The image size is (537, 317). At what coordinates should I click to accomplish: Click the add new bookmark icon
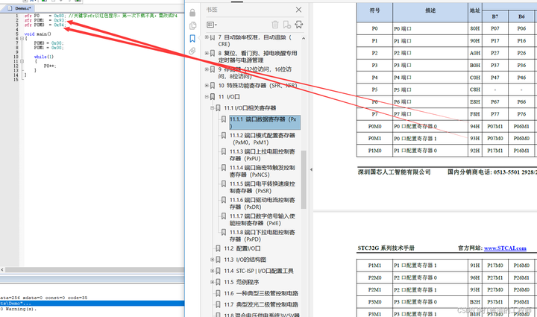[x=287, y=25]
